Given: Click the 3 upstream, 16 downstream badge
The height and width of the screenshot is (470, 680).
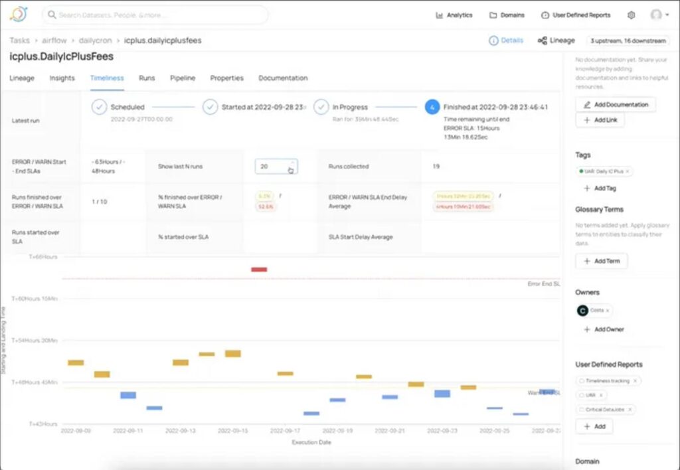Looking at the screenshot, I should 628,40.
